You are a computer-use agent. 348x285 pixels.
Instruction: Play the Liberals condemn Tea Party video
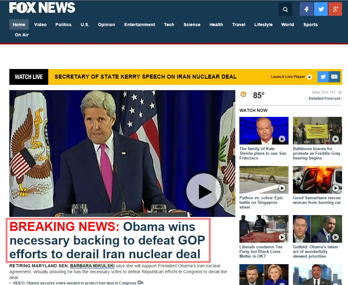pyautogui.click(x=264, y=229)
